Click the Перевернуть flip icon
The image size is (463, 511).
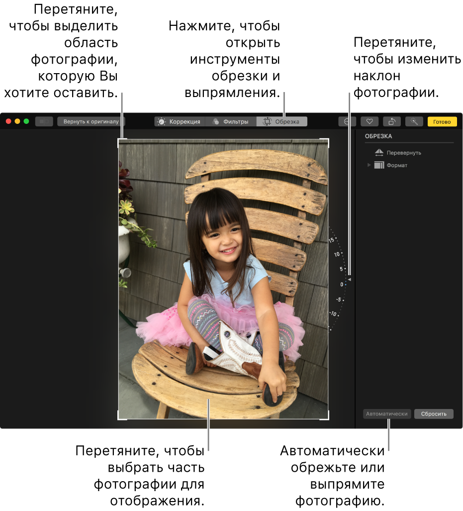(x=379, y=153)
